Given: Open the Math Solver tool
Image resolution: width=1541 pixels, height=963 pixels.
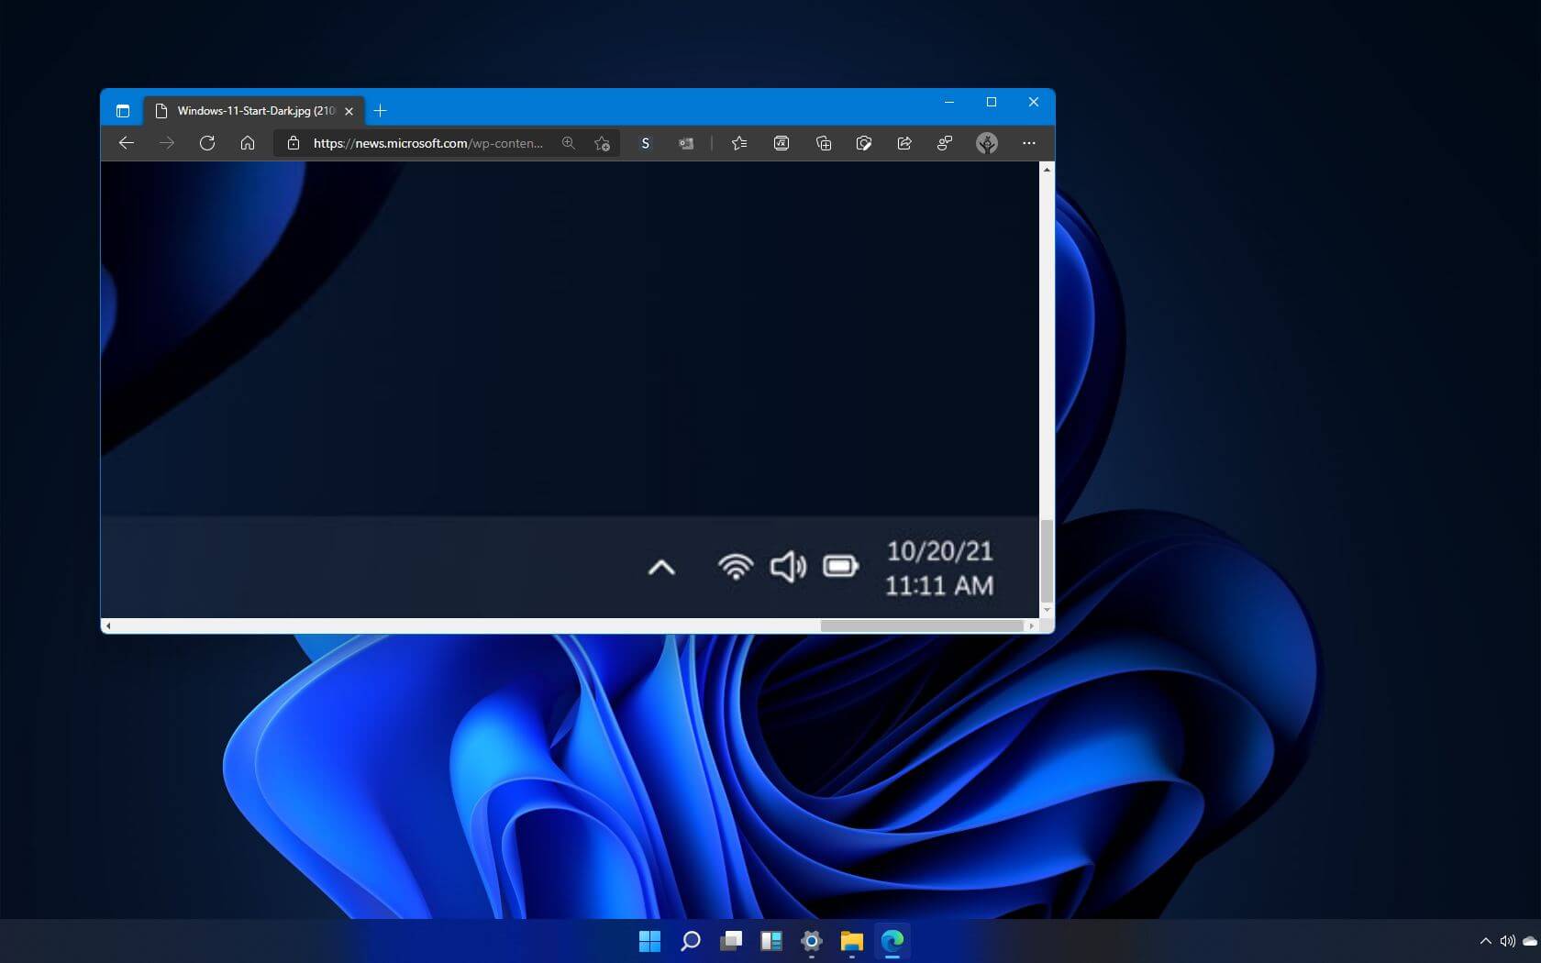Looking at the screenshot, I should point(782,143).
